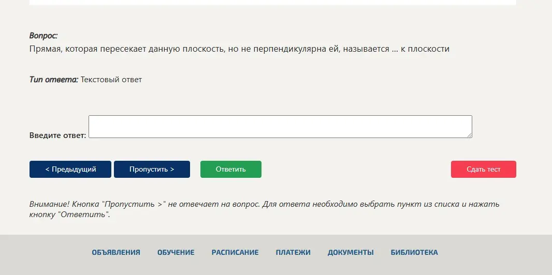Viewport: 552px width, 275px height.
Task: Open the ПЛАТЕЖИ footer link
Action: [293, 253]
